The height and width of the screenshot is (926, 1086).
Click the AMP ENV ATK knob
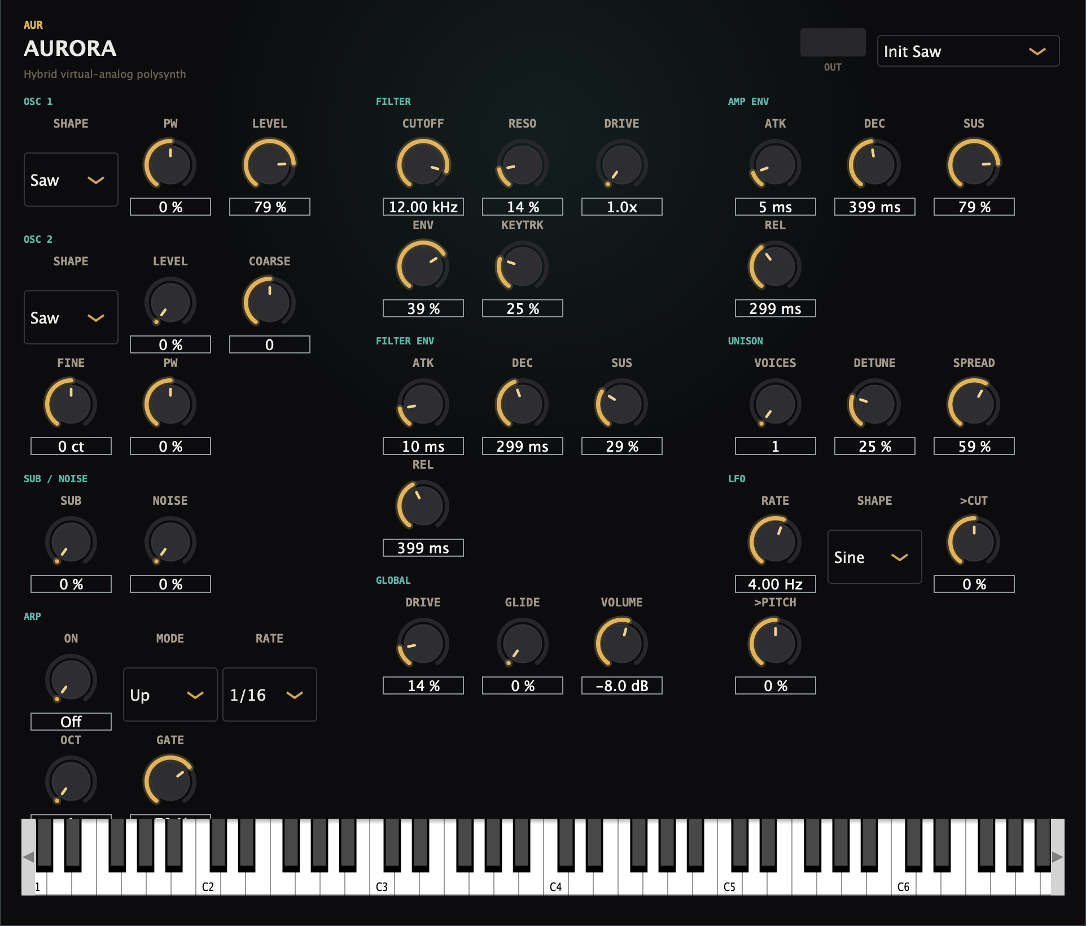pyautogui.click(x=776, y=164)
